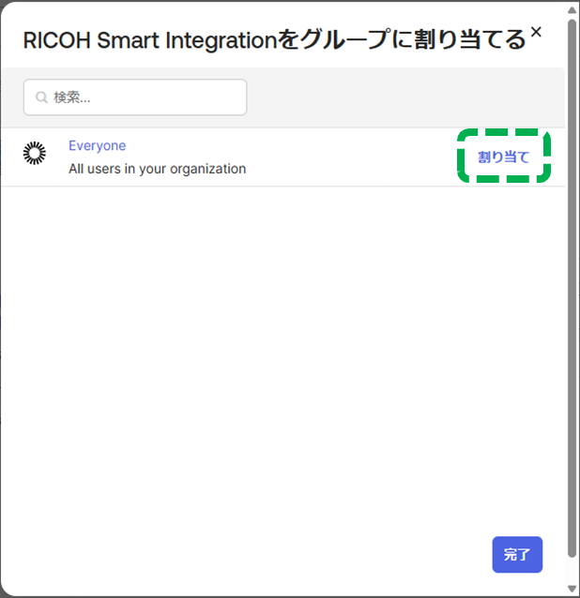Click the magnifier icon in the search box
580x598 pixels.
[41, 97]
